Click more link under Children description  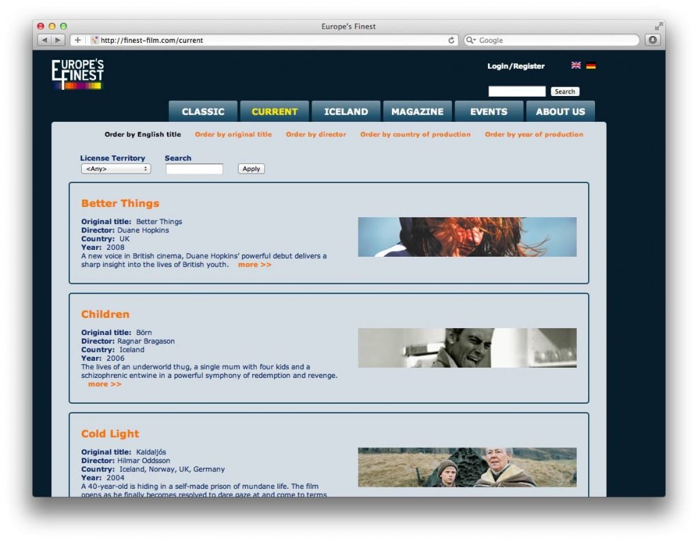pos(104,384)
